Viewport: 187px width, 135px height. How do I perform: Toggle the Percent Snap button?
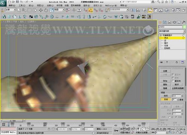tap(96, 10)
